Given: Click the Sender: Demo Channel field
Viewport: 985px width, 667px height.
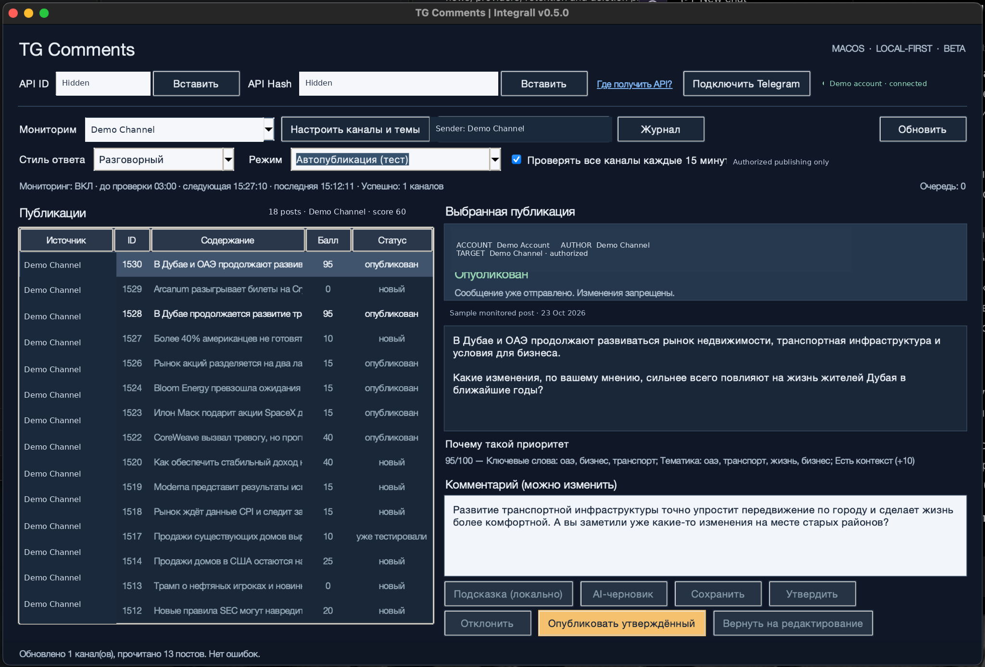Looking at the screenshot, I should 521,129.
